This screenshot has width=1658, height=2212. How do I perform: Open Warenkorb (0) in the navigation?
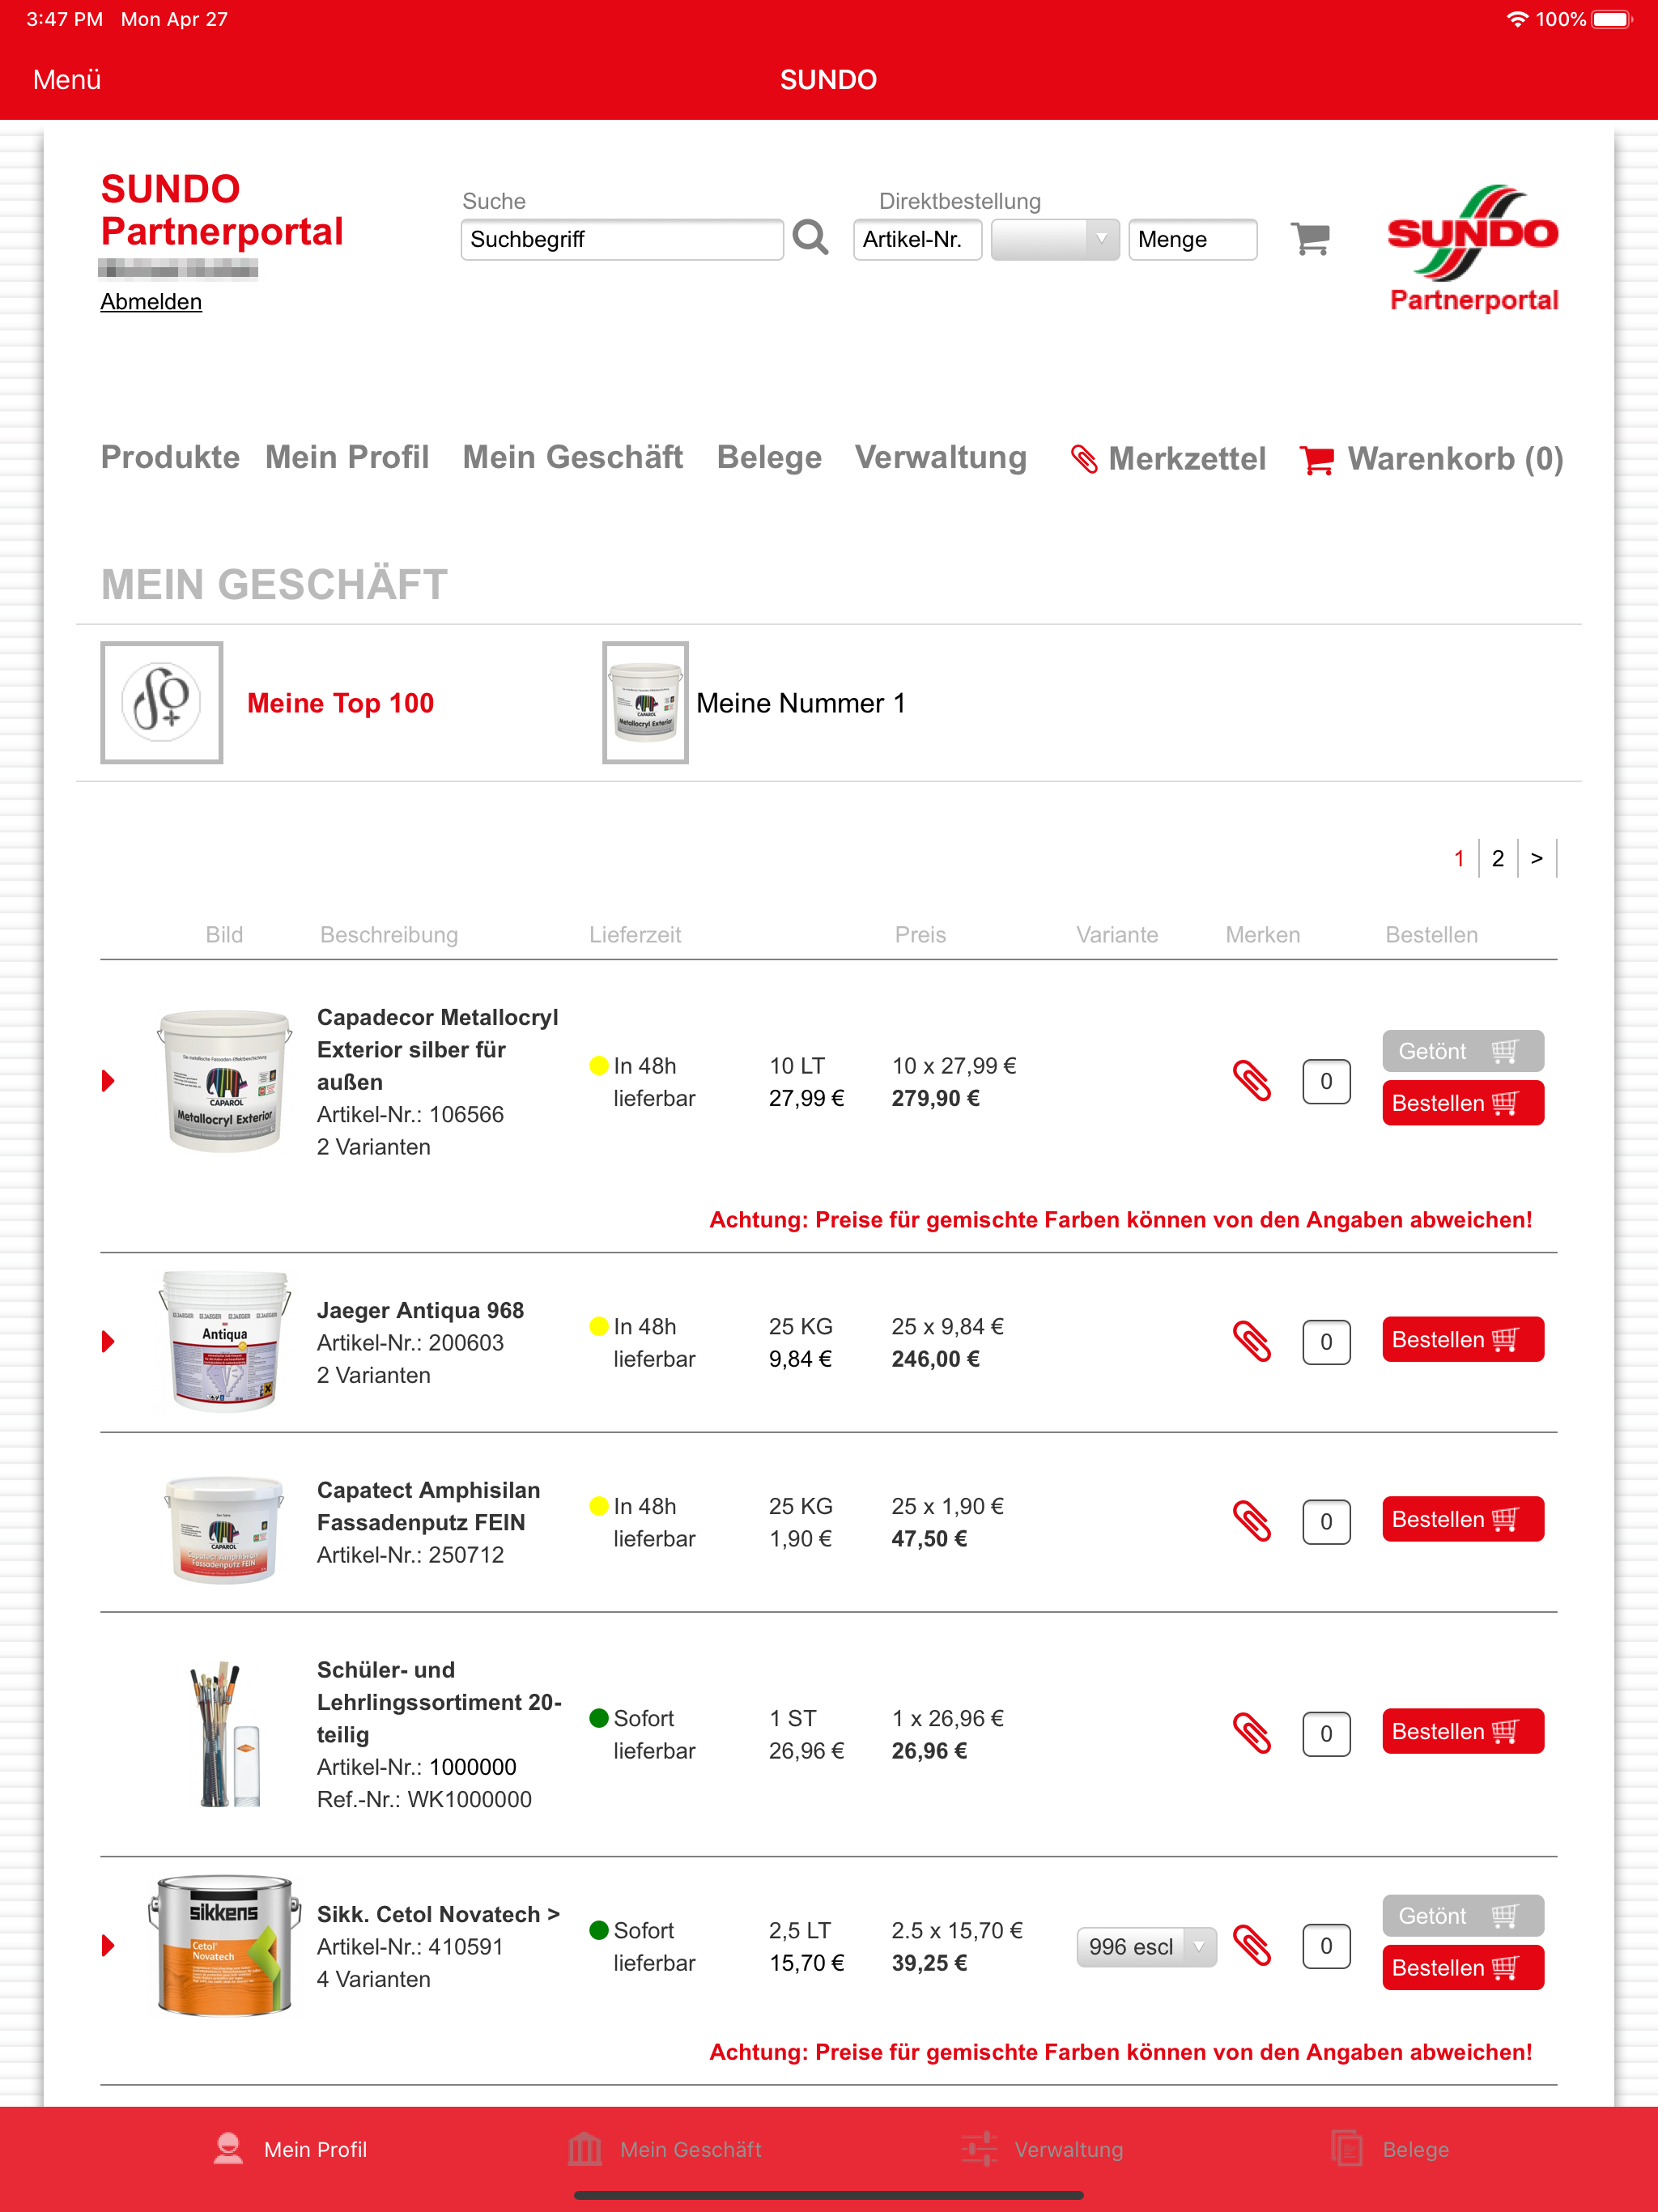[1431, 459]
